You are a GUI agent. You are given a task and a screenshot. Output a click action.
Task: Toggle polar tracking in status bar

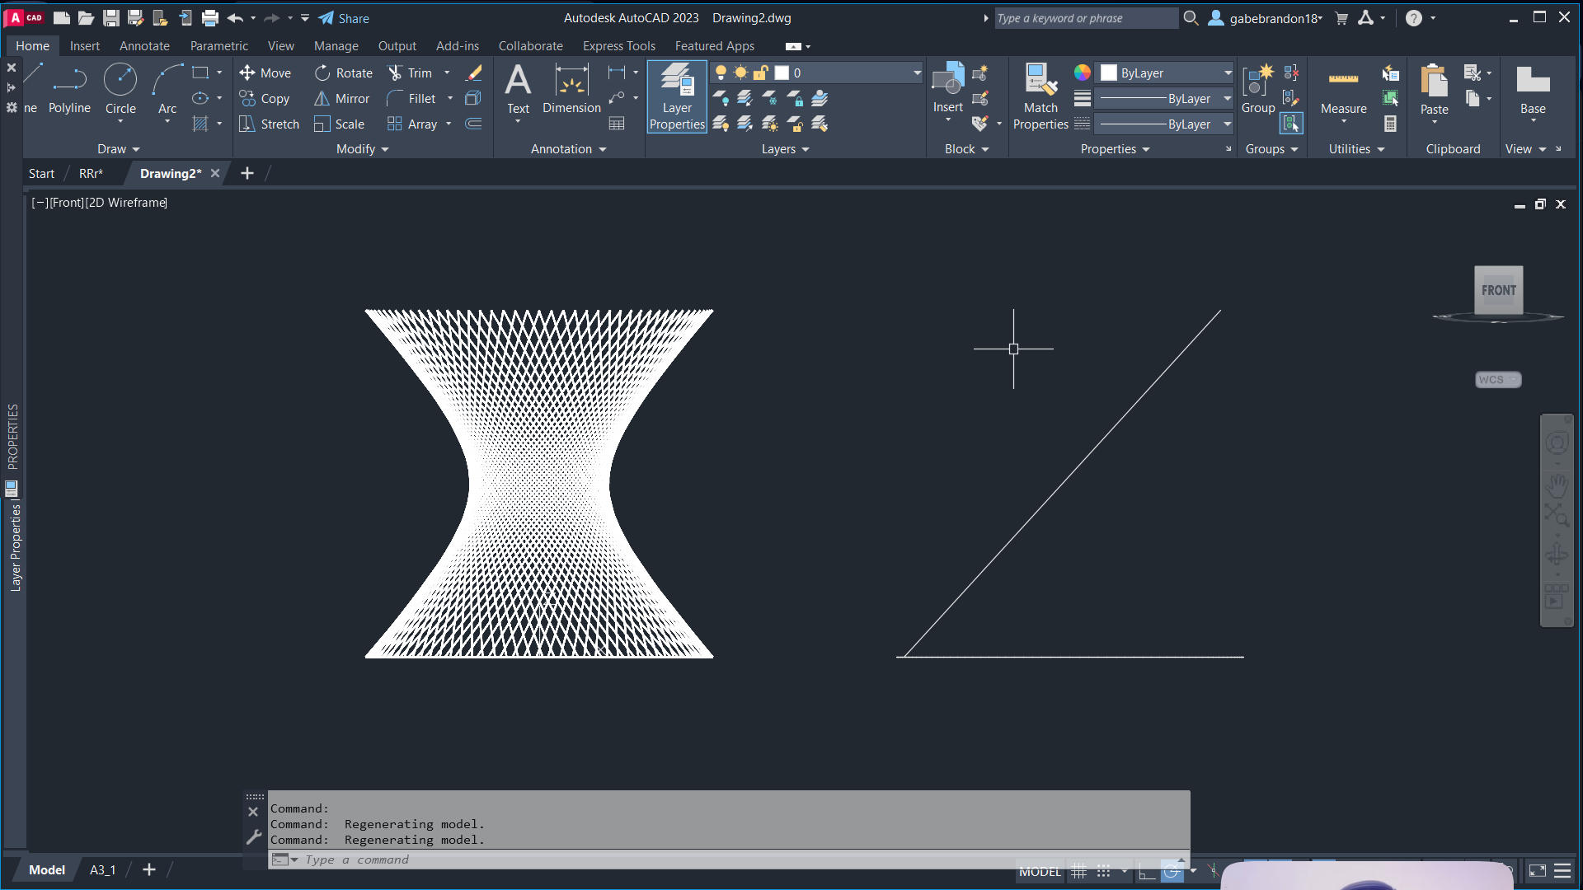(x=1171, y=872)
